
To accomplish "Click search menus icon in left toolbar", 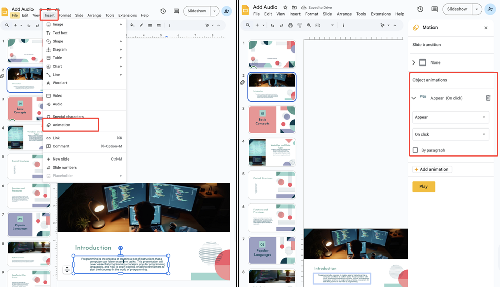I will coord(7,25).
